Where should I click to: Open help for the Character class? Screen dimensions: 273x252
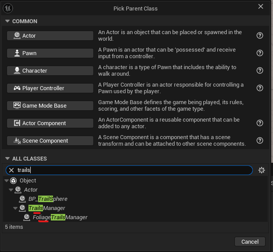(x=259, y=70)
